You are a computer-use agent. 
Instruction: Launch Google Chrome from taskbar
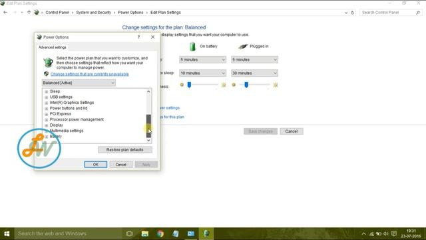[160, 234]
